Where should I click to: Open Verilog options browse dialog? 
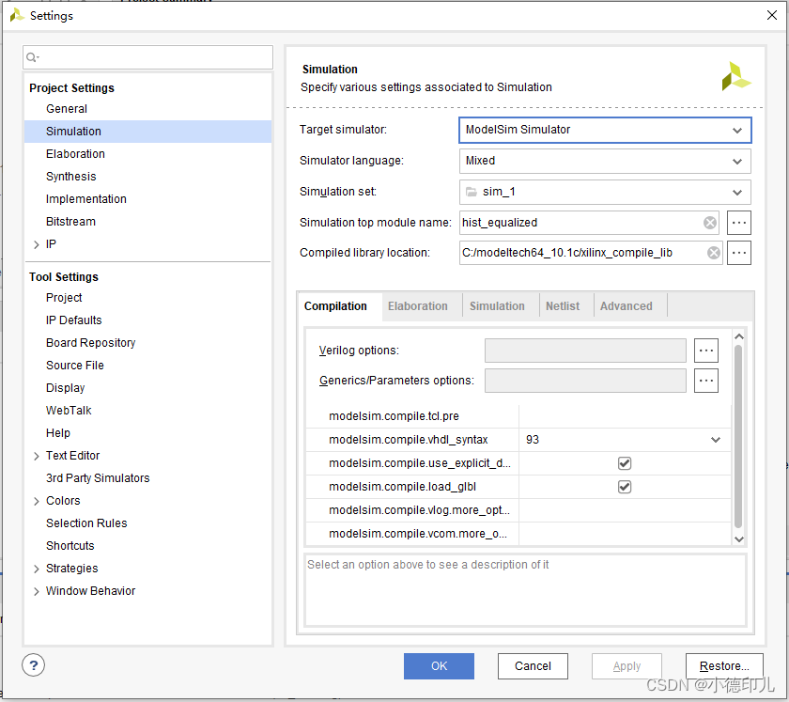coord(705,351)
